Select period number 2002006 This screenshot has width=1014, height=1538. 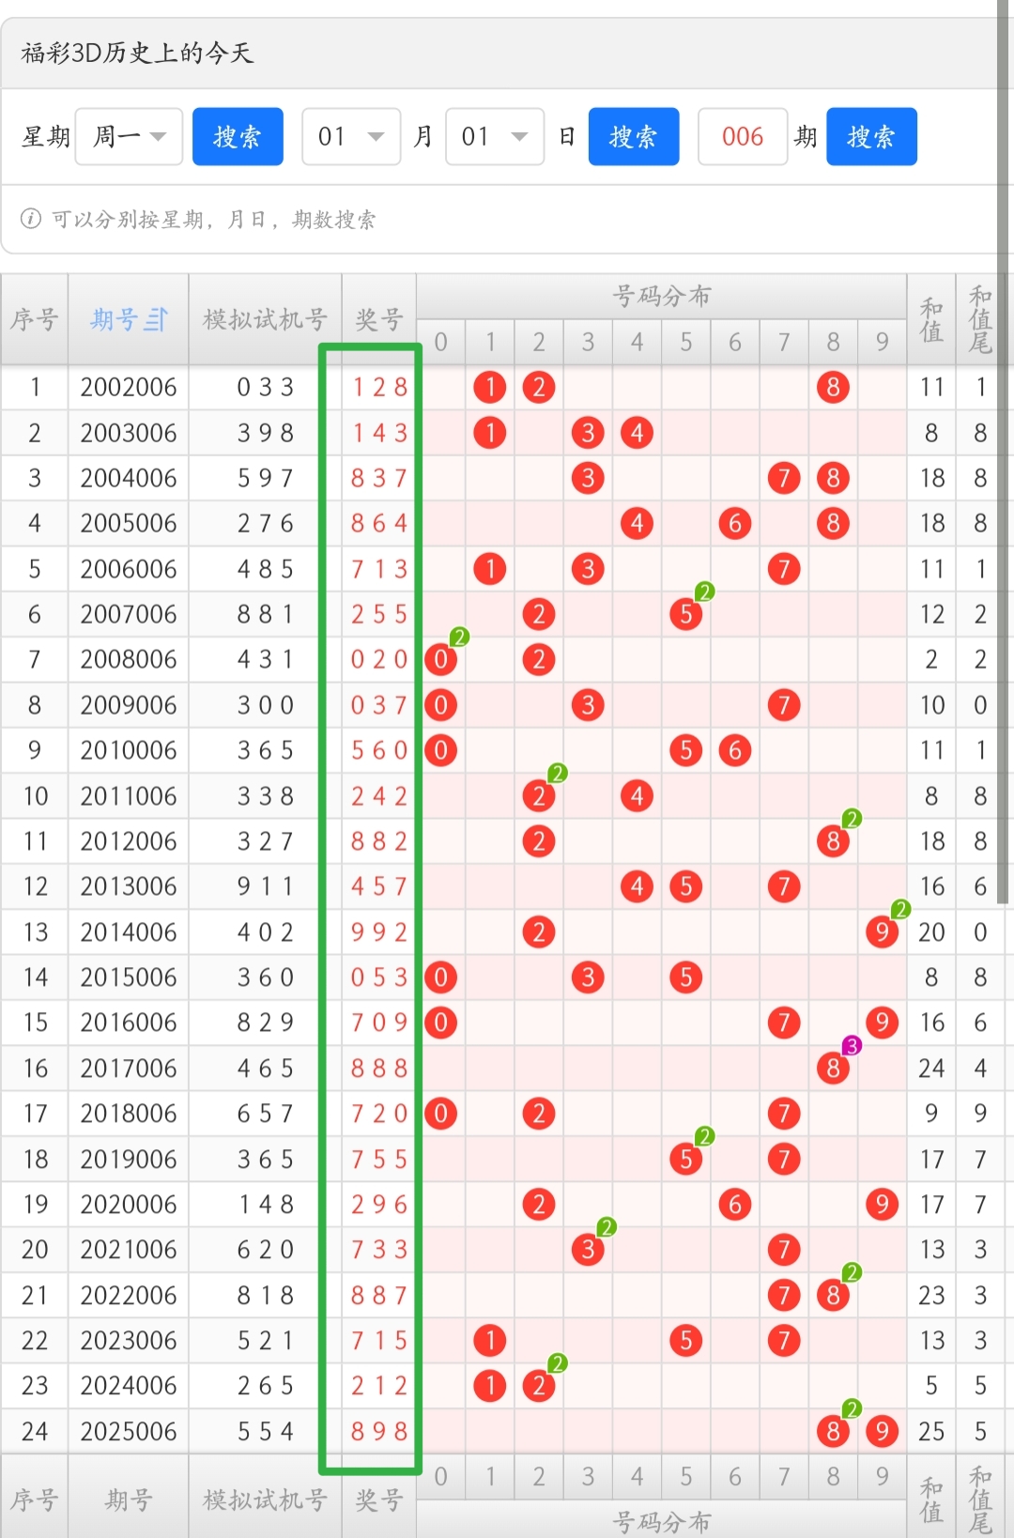coord(129,387)
